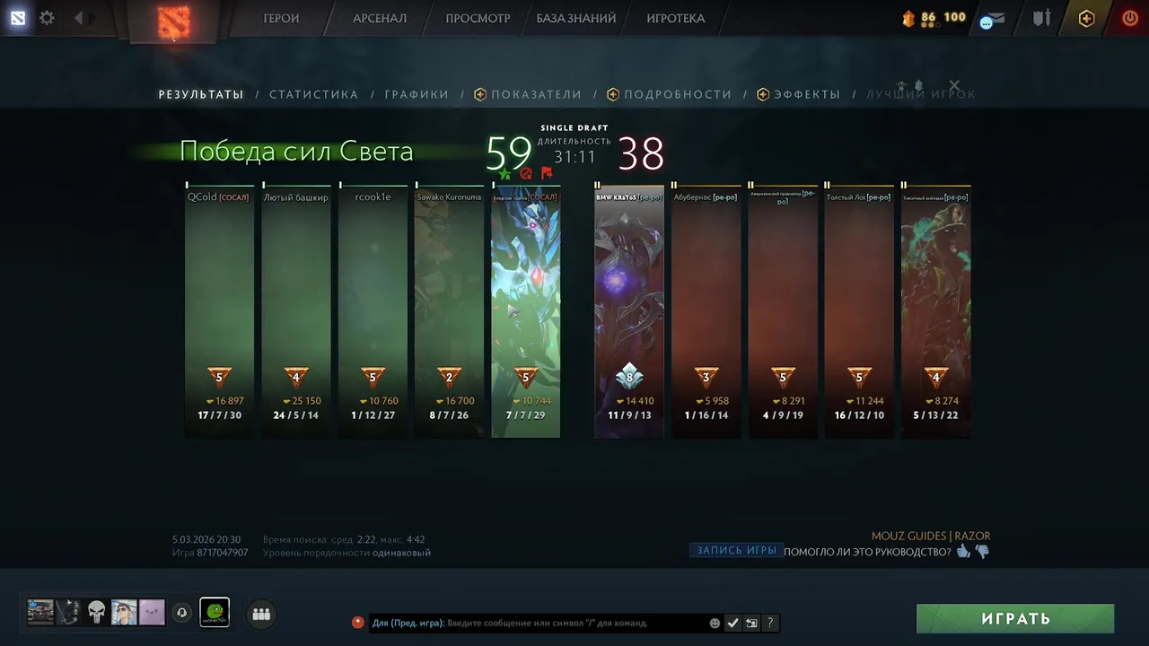Click KDA text 24 / 5 / 14
Image resolution: width=1149 pixels, height=646 pixels.
point(296,415)
